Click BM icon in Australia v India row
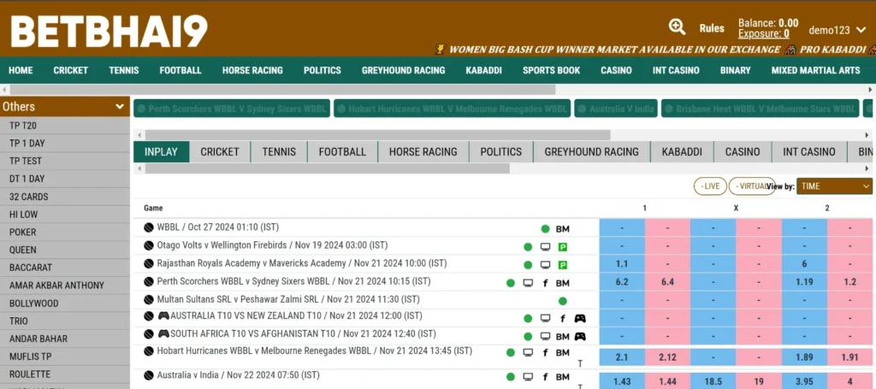The height and width of the screenshot is (389, 876). (x=563, y=377)
